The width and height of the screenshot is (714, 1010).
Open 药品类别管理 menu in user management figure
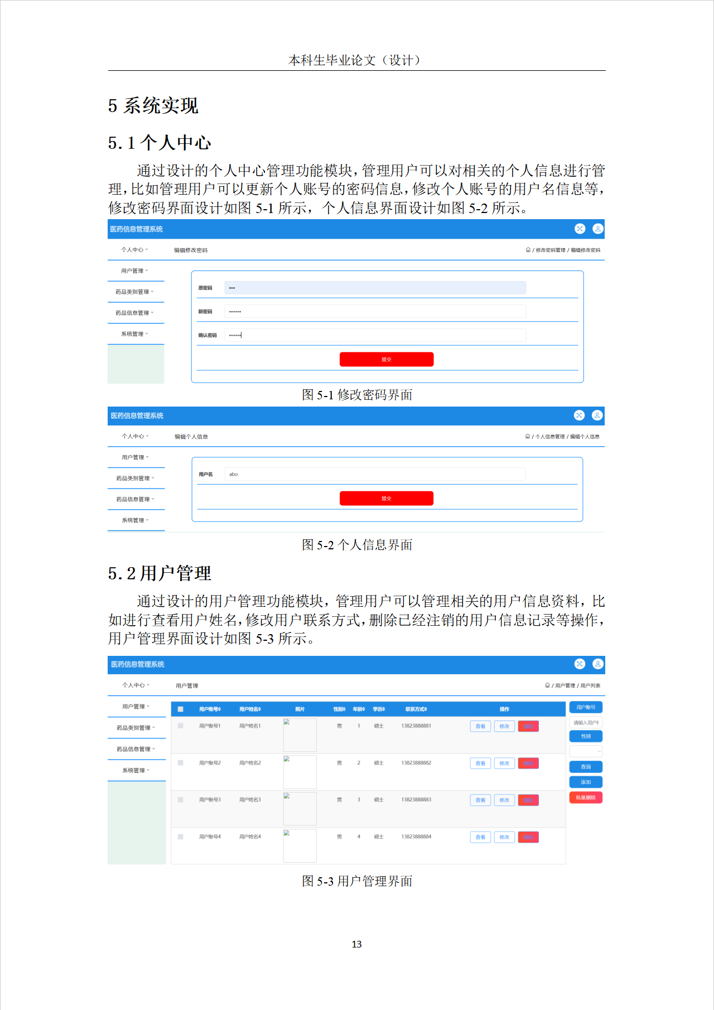coord(137,728)
